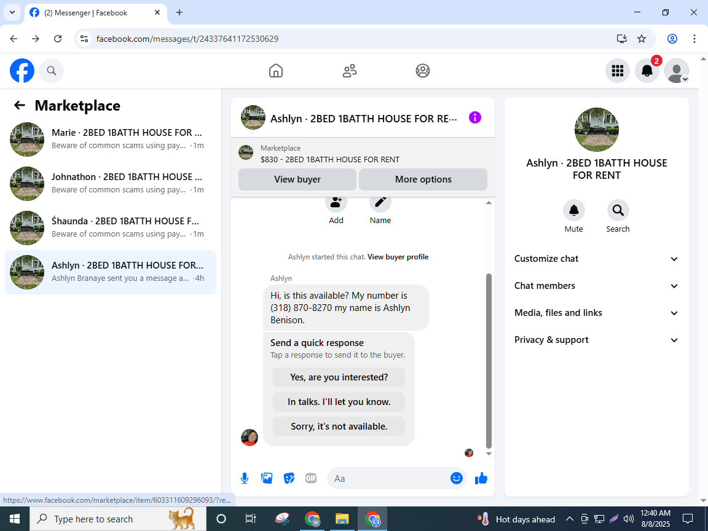Image resolution: width=708 pixels, height=531 pixels.
Task: Click the browser address bar URL
Action: [x=187, y=39]
